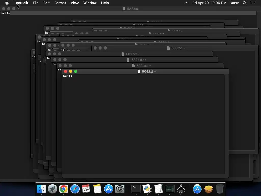This screenshot has height=196, width=261.
Task: Click the TextEdit icon in Dock
Action: (x=159, y=189)
